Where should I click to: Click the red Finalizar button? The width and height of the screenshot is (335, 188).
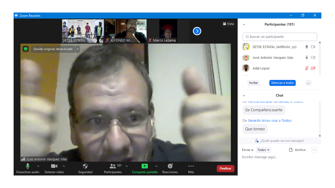point(226,168)
